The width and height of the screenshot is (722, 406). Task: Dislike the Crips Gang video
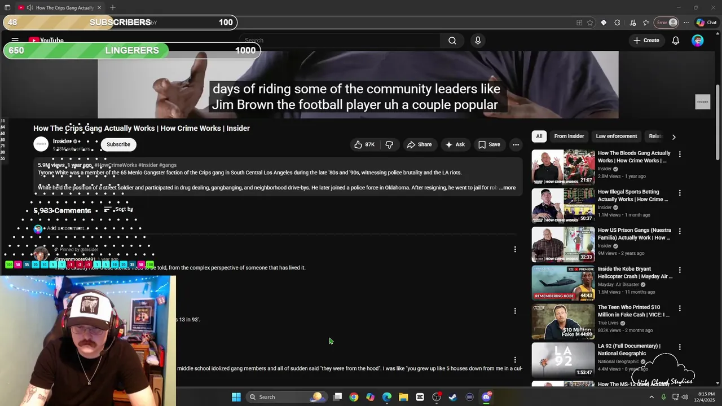389,144
